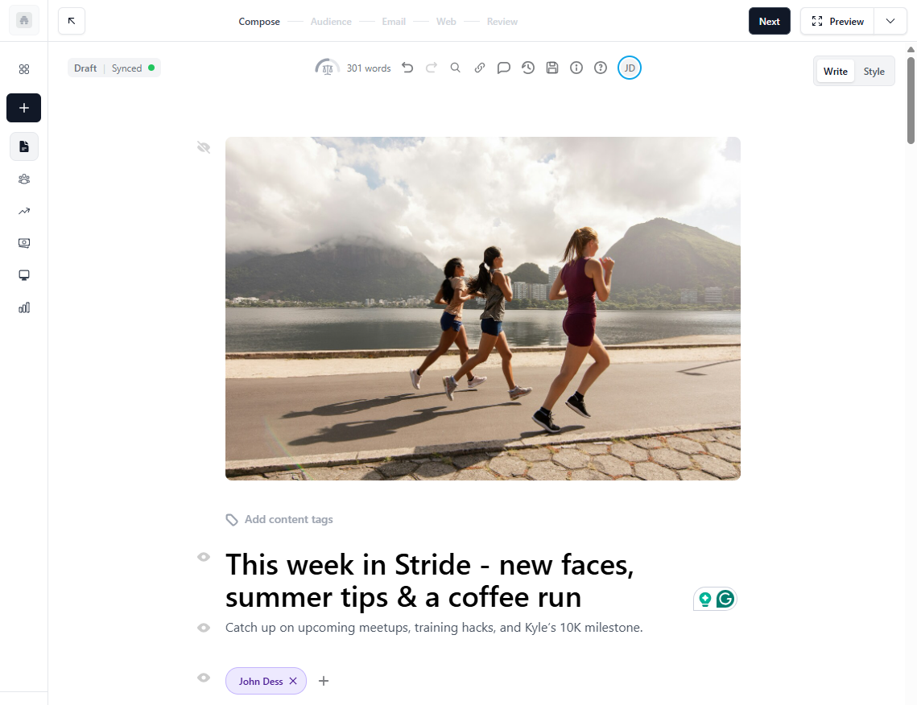Open the bar chart analytics sidebar icon

coord(24,307)
